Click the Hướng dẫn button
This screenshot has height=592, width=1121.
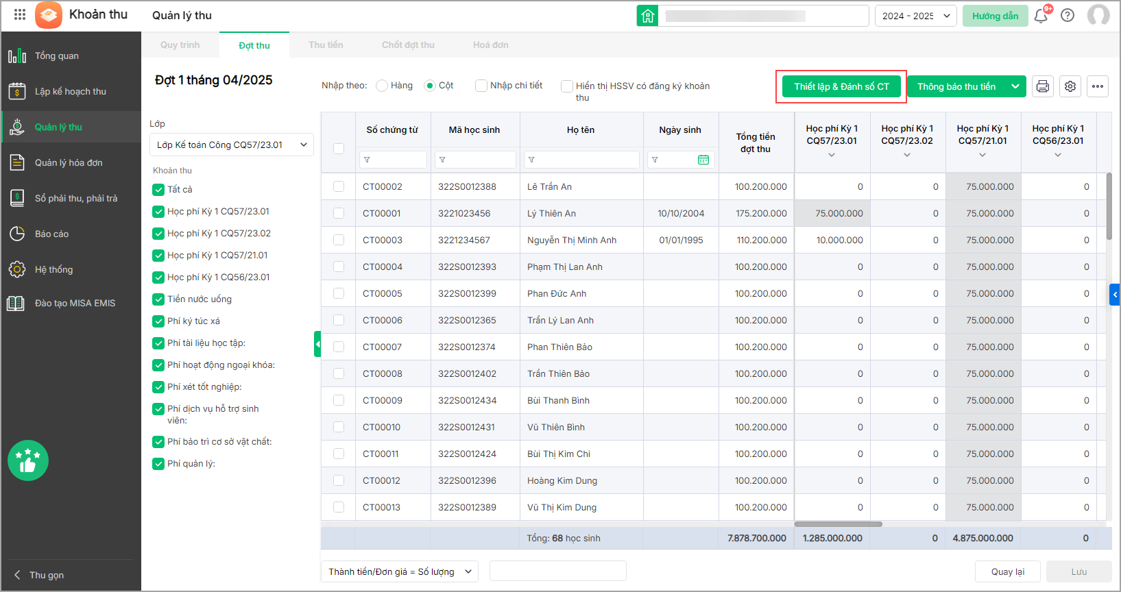pyautogui.click(x=996, y=16)
